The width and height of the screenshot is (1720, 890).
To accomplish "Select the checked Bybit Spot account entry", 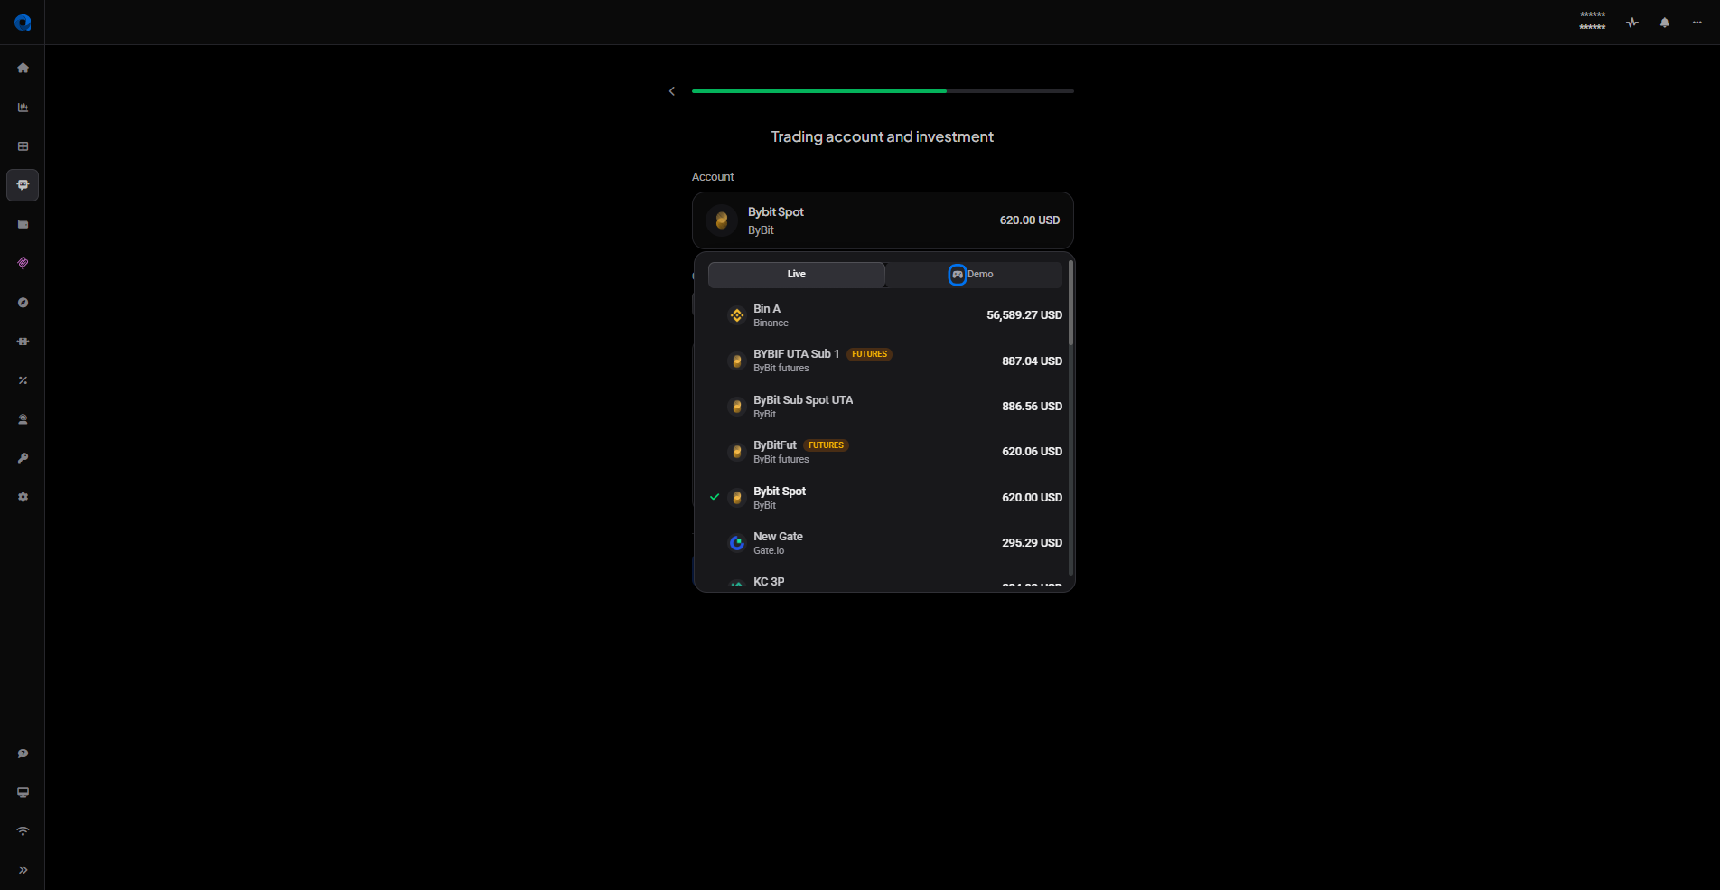I will (x=885, y=498).
